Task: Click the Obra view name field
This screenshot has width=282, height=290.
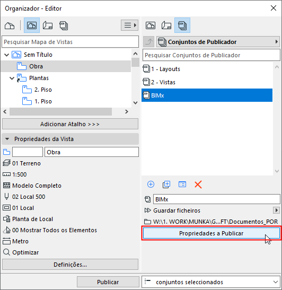Action: [92, 152]
